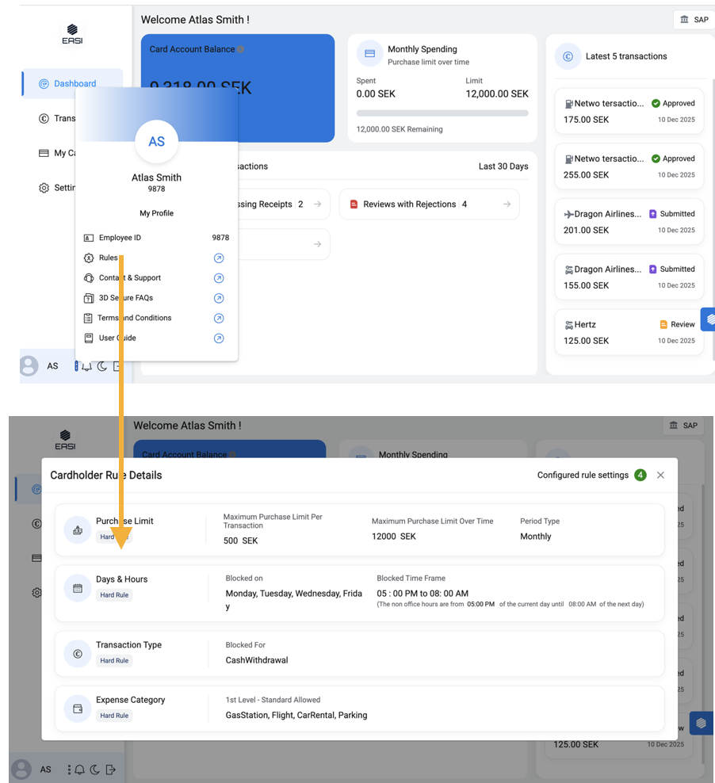Open 3D Secure FAQs via arrow icon

(x=219, y=299)
